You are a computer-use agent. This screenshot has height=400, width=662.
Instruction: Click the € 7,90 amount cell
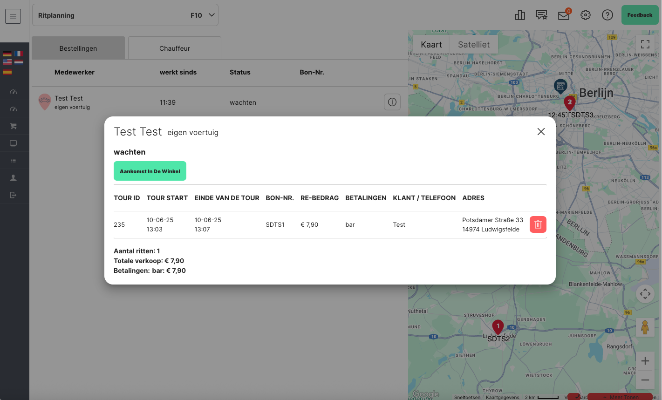(309, 224)
